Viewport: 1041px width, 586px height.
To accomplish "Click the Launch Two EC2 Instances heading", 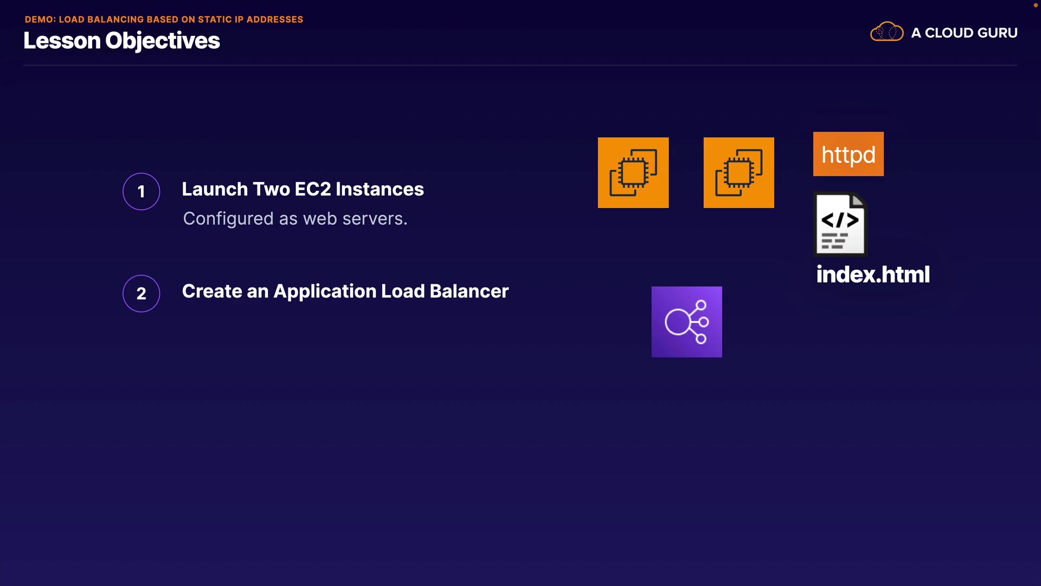I will tap(303, 189).
